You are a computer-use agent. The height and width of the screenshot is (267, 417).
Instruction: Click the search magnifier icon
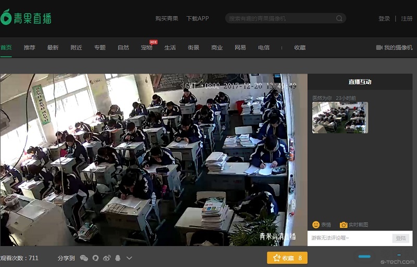tap(339, 18)
